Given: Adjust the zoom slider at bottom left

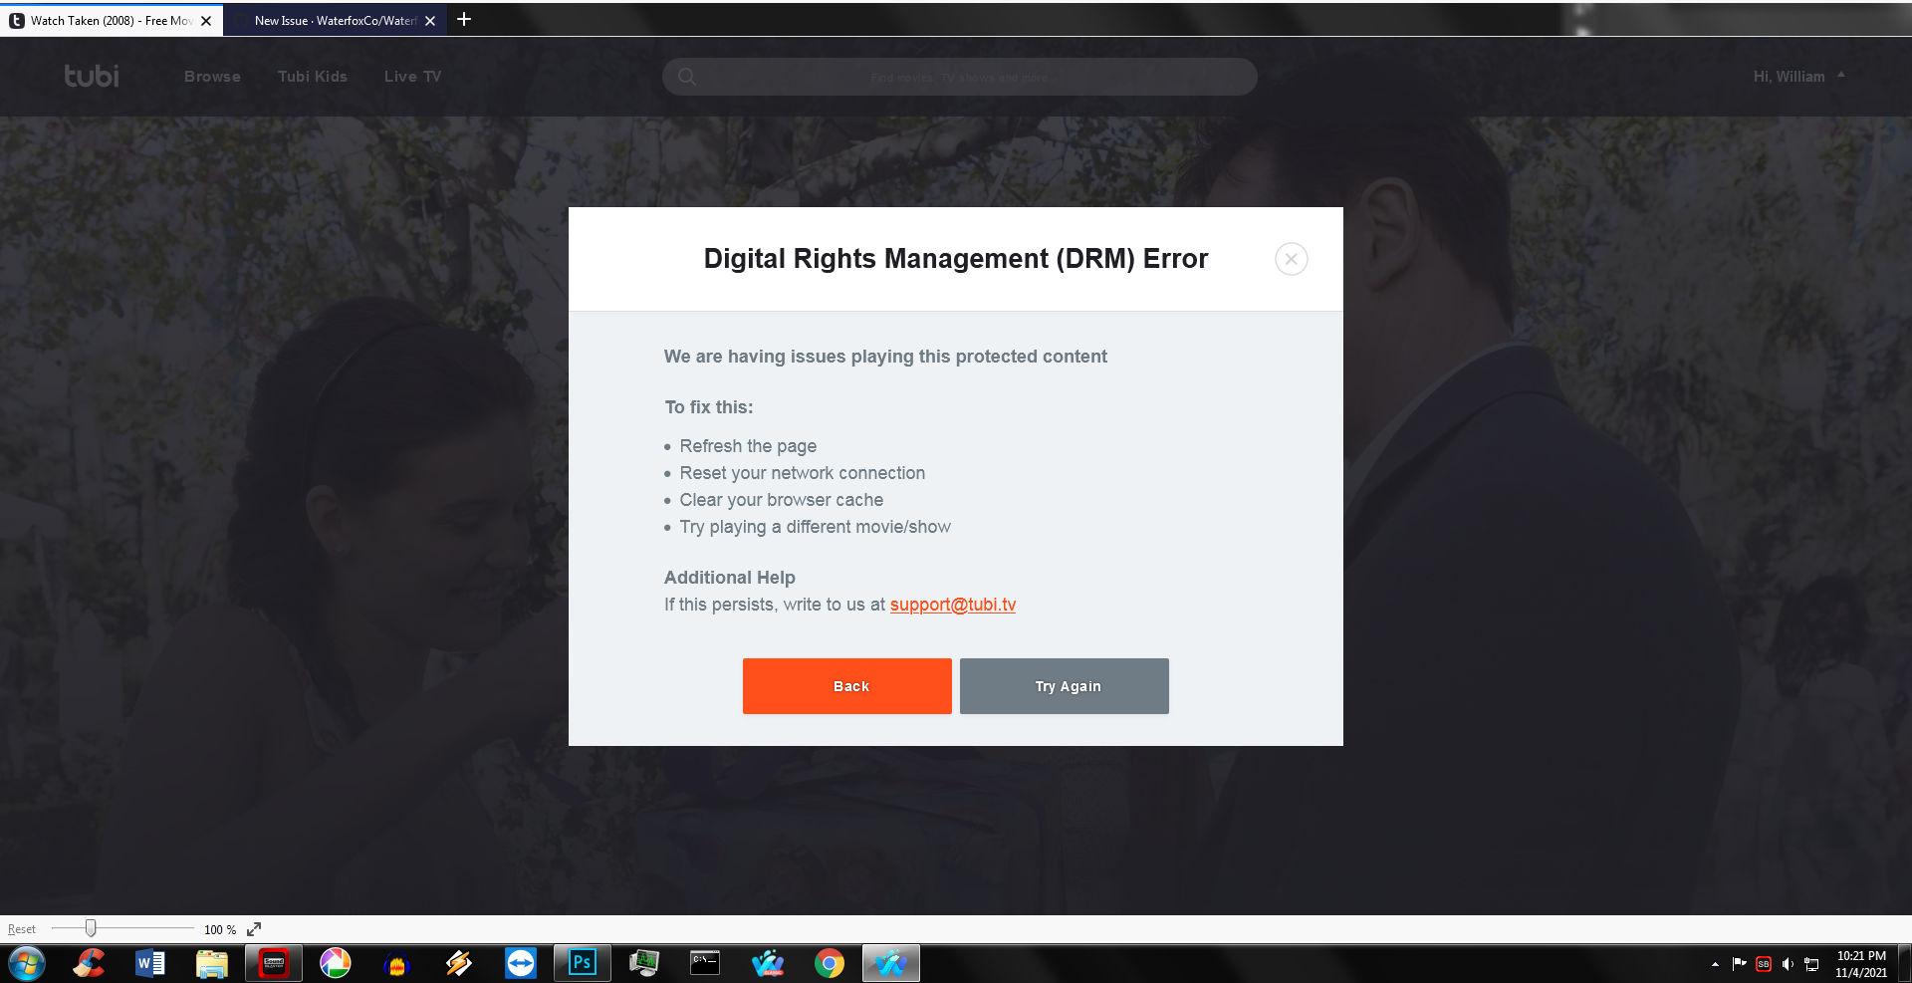Looking at the screenshot, I should click(92, 928).
